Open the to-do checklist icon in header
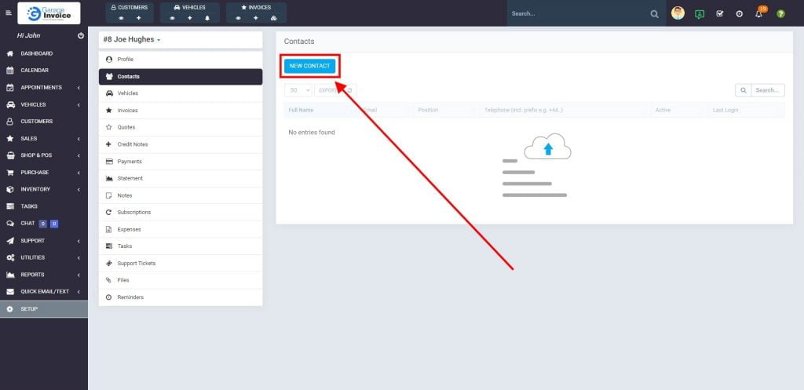This screenshot has width=804, height=390. pyautogui.click(x=720, y=14)
